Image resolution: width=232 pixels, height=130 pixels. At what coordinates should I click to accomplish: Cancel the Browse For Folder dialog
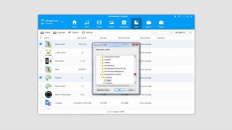(x=131, y=90)
